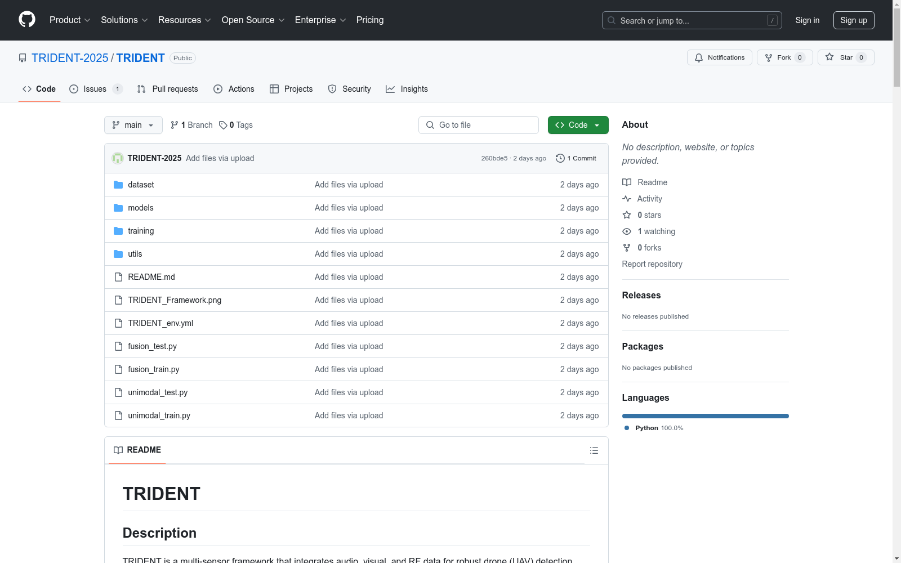Click the models folder icon
901x563 pixels.
tap(118, 208)
